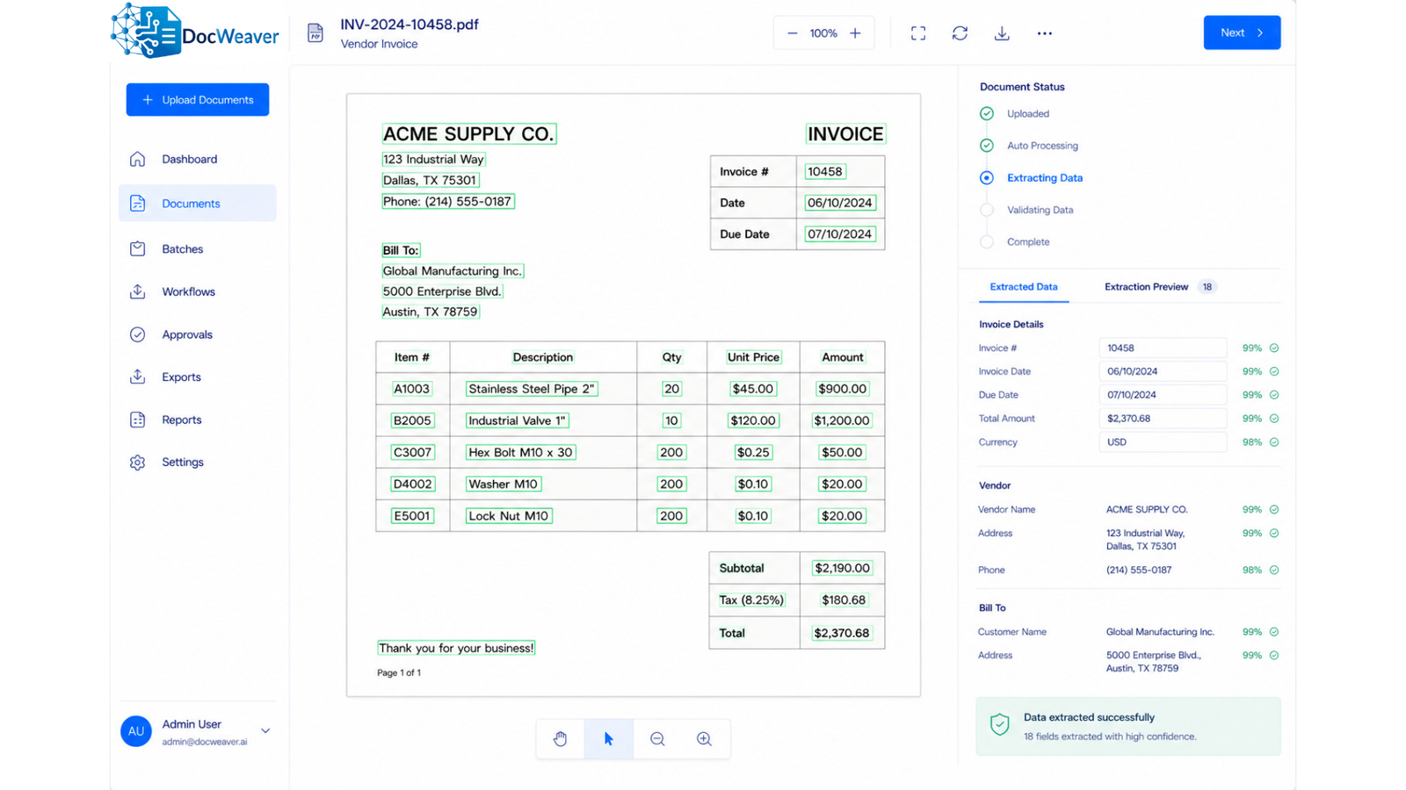The image size is (1406, 790).
Task: Click the Upload Documents button
Action: pyautogui.click(x=198, y=100)
